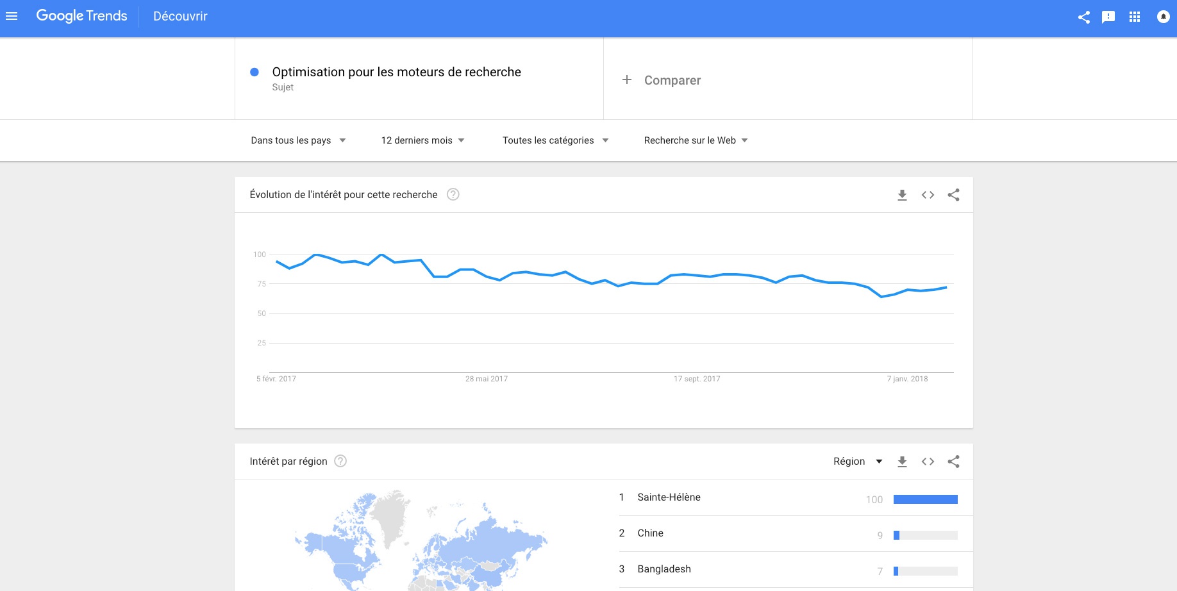Share the interest by region card

point(953,462)
